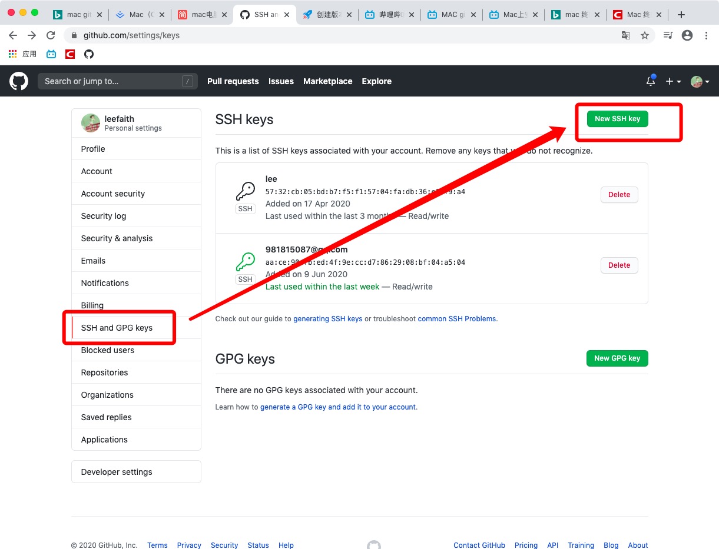Click the footer GitHub logo
The width and height of the screenshot is (719, 549).
pyautogui.click(x=374, y=545)
